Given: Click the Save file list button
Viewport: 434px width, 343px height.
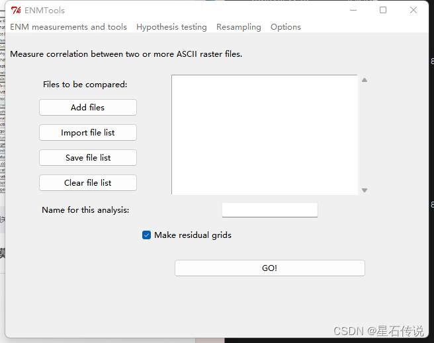Looking at the screenshot, I should 88,157.
